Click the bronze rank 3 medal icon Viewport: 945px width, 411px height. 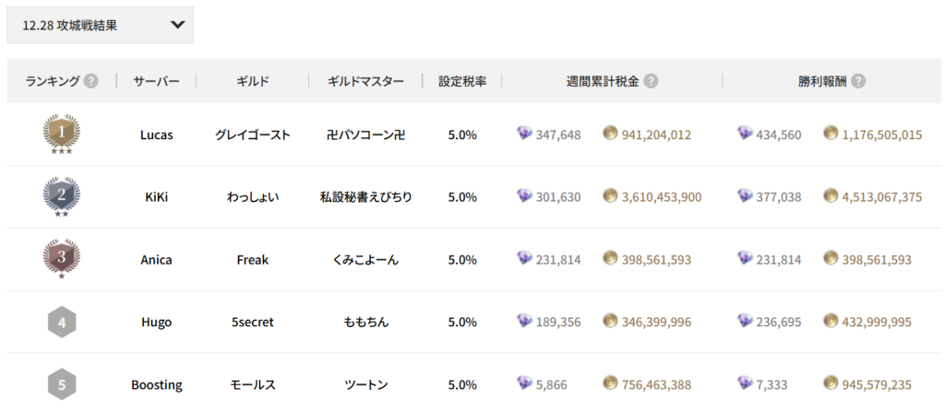(61, 258)
